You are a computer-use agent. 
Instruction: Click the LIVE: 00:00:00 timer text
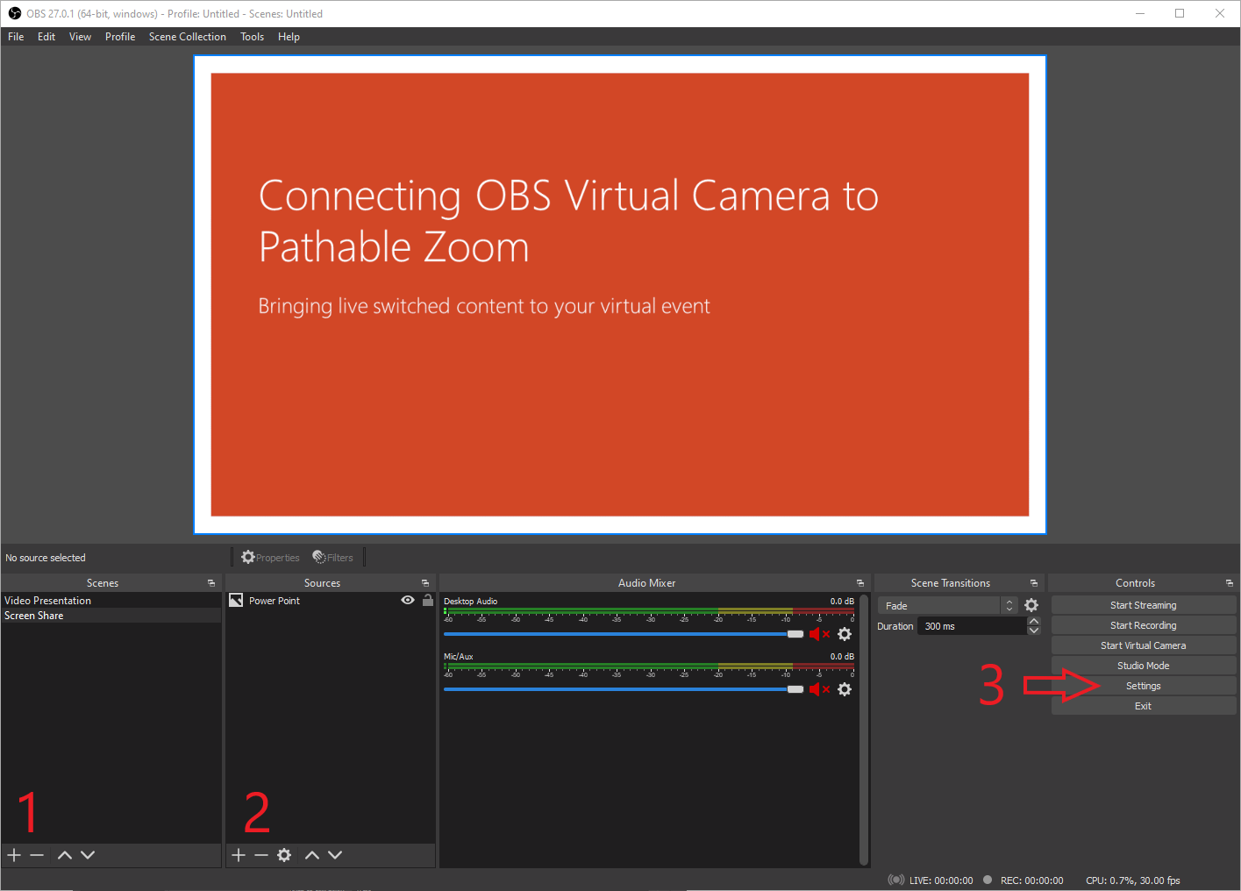(941, 880)
